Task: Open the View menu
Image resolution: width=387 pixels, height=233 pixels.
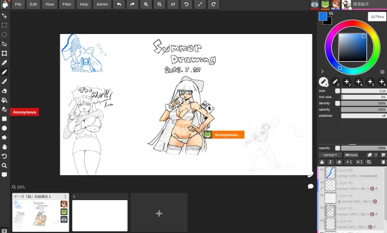Action: (50, 4)
